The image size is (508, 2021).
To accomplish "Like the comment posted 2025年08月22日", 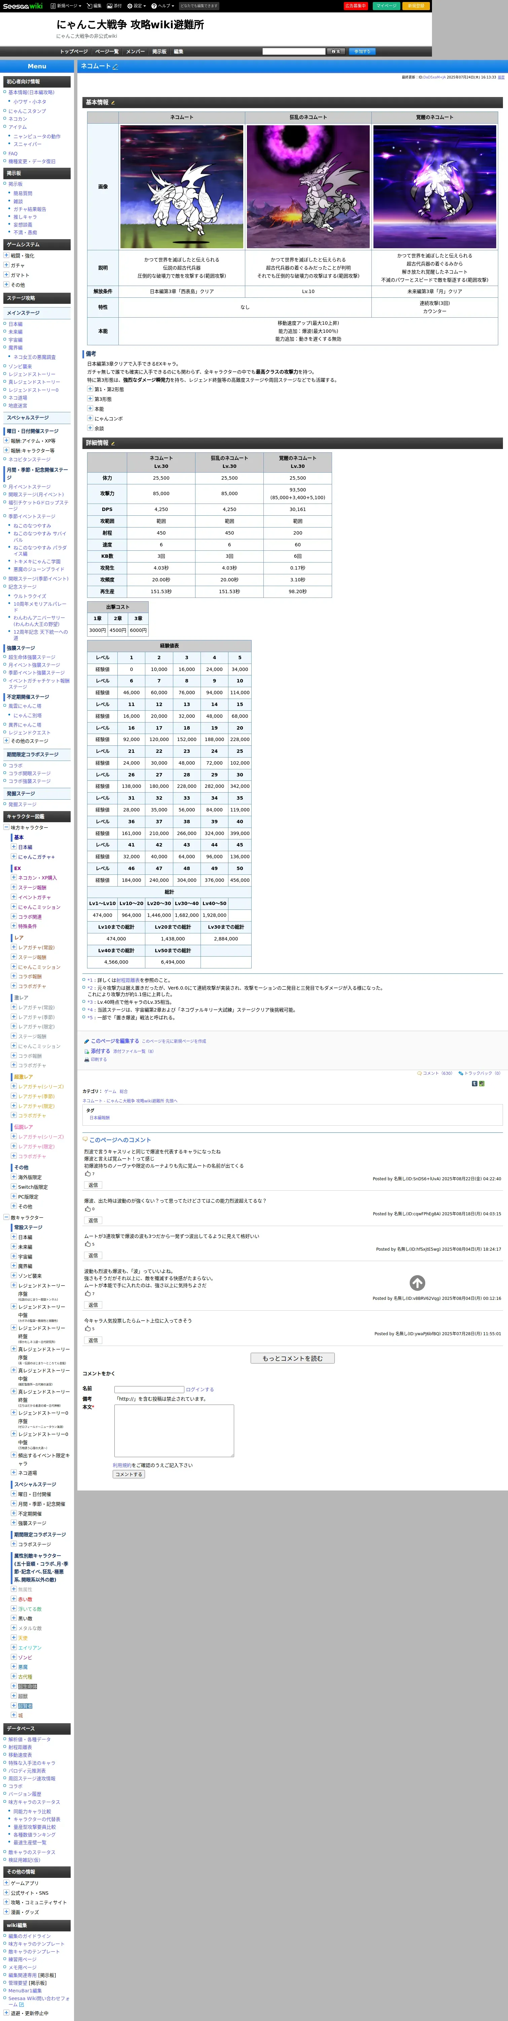I will point(88,1174).
